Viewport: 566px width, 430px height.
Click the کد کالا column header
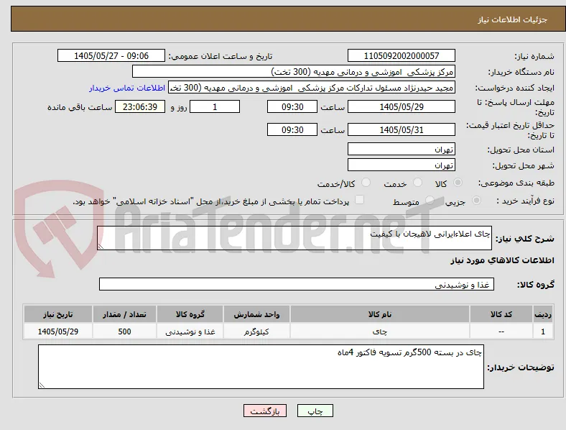[x=501, y=314]
